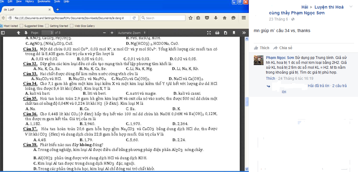358x172 pixels.
Task: Go to next PDF page arrow
Action: [x=26, y=33]
